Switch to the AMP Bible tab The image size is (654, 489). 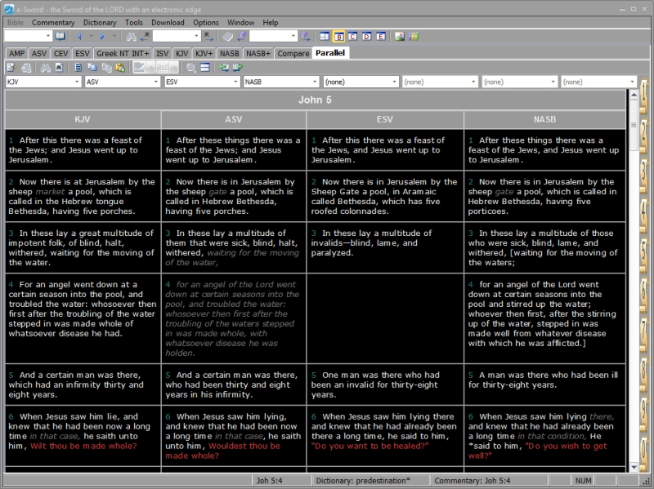(x=16, y=53)
